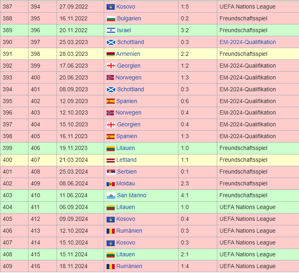Click the Spanien flag in the 16.11.2023 row
This screenshot has height=273, width=299.
(x=110, y=136)
